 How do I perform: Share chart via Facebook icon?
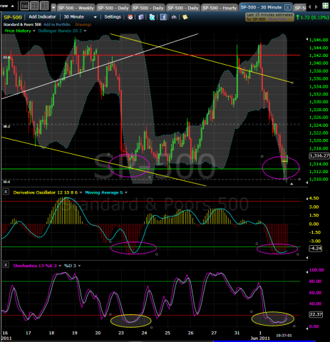point(163,17)
